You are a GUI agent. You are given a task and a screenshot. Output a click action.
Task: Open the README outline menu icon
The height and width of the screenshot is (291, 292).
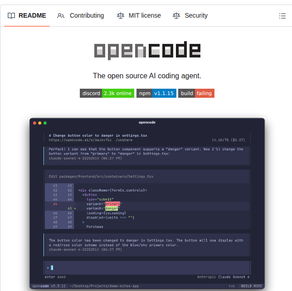click(x=282, y=16)
